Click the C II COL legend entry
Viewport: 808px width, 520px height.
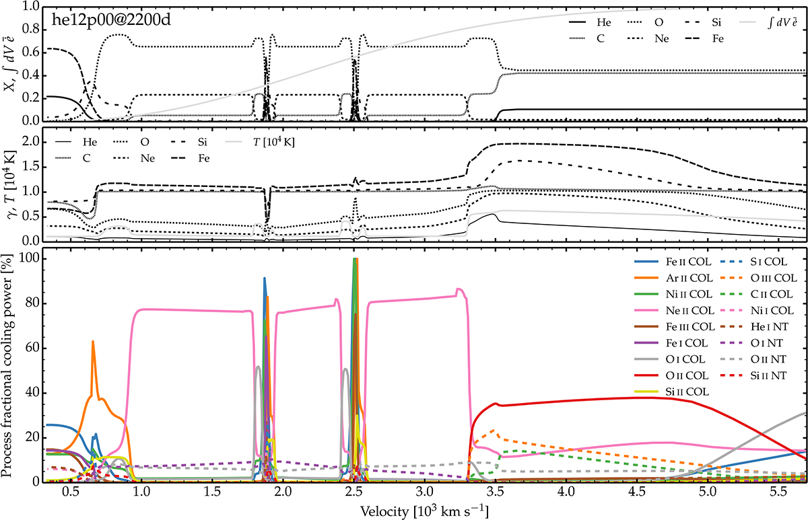(x=764, y=294)
